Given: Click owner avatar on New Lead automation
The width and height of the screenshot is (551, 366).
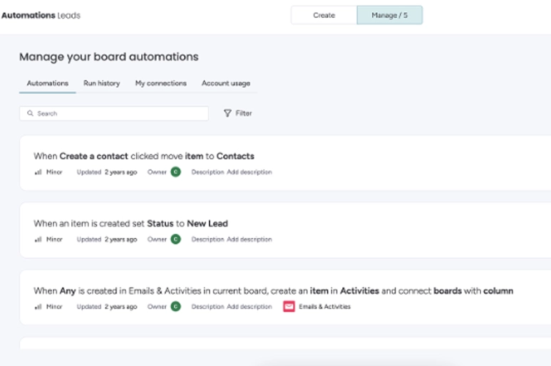Looking at the screenshot, I should 175,239.
